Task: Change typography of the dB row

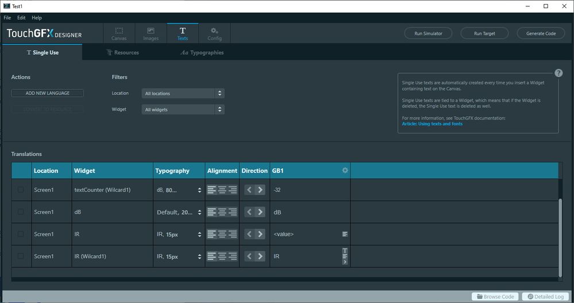Action: (x=179, y=212)
